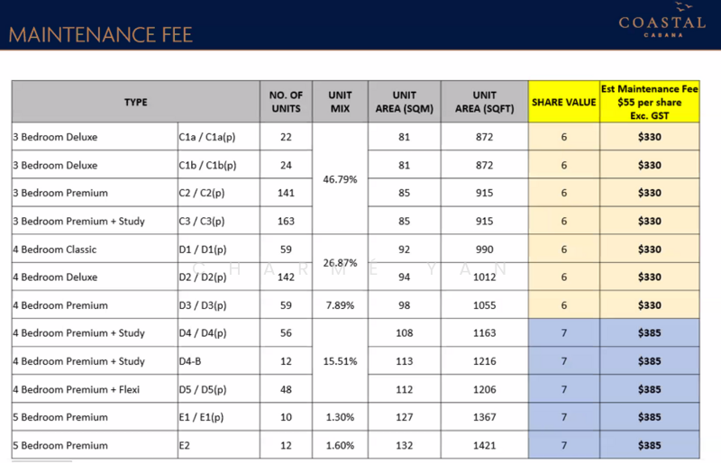Click the $385 fee for E2

649,445
